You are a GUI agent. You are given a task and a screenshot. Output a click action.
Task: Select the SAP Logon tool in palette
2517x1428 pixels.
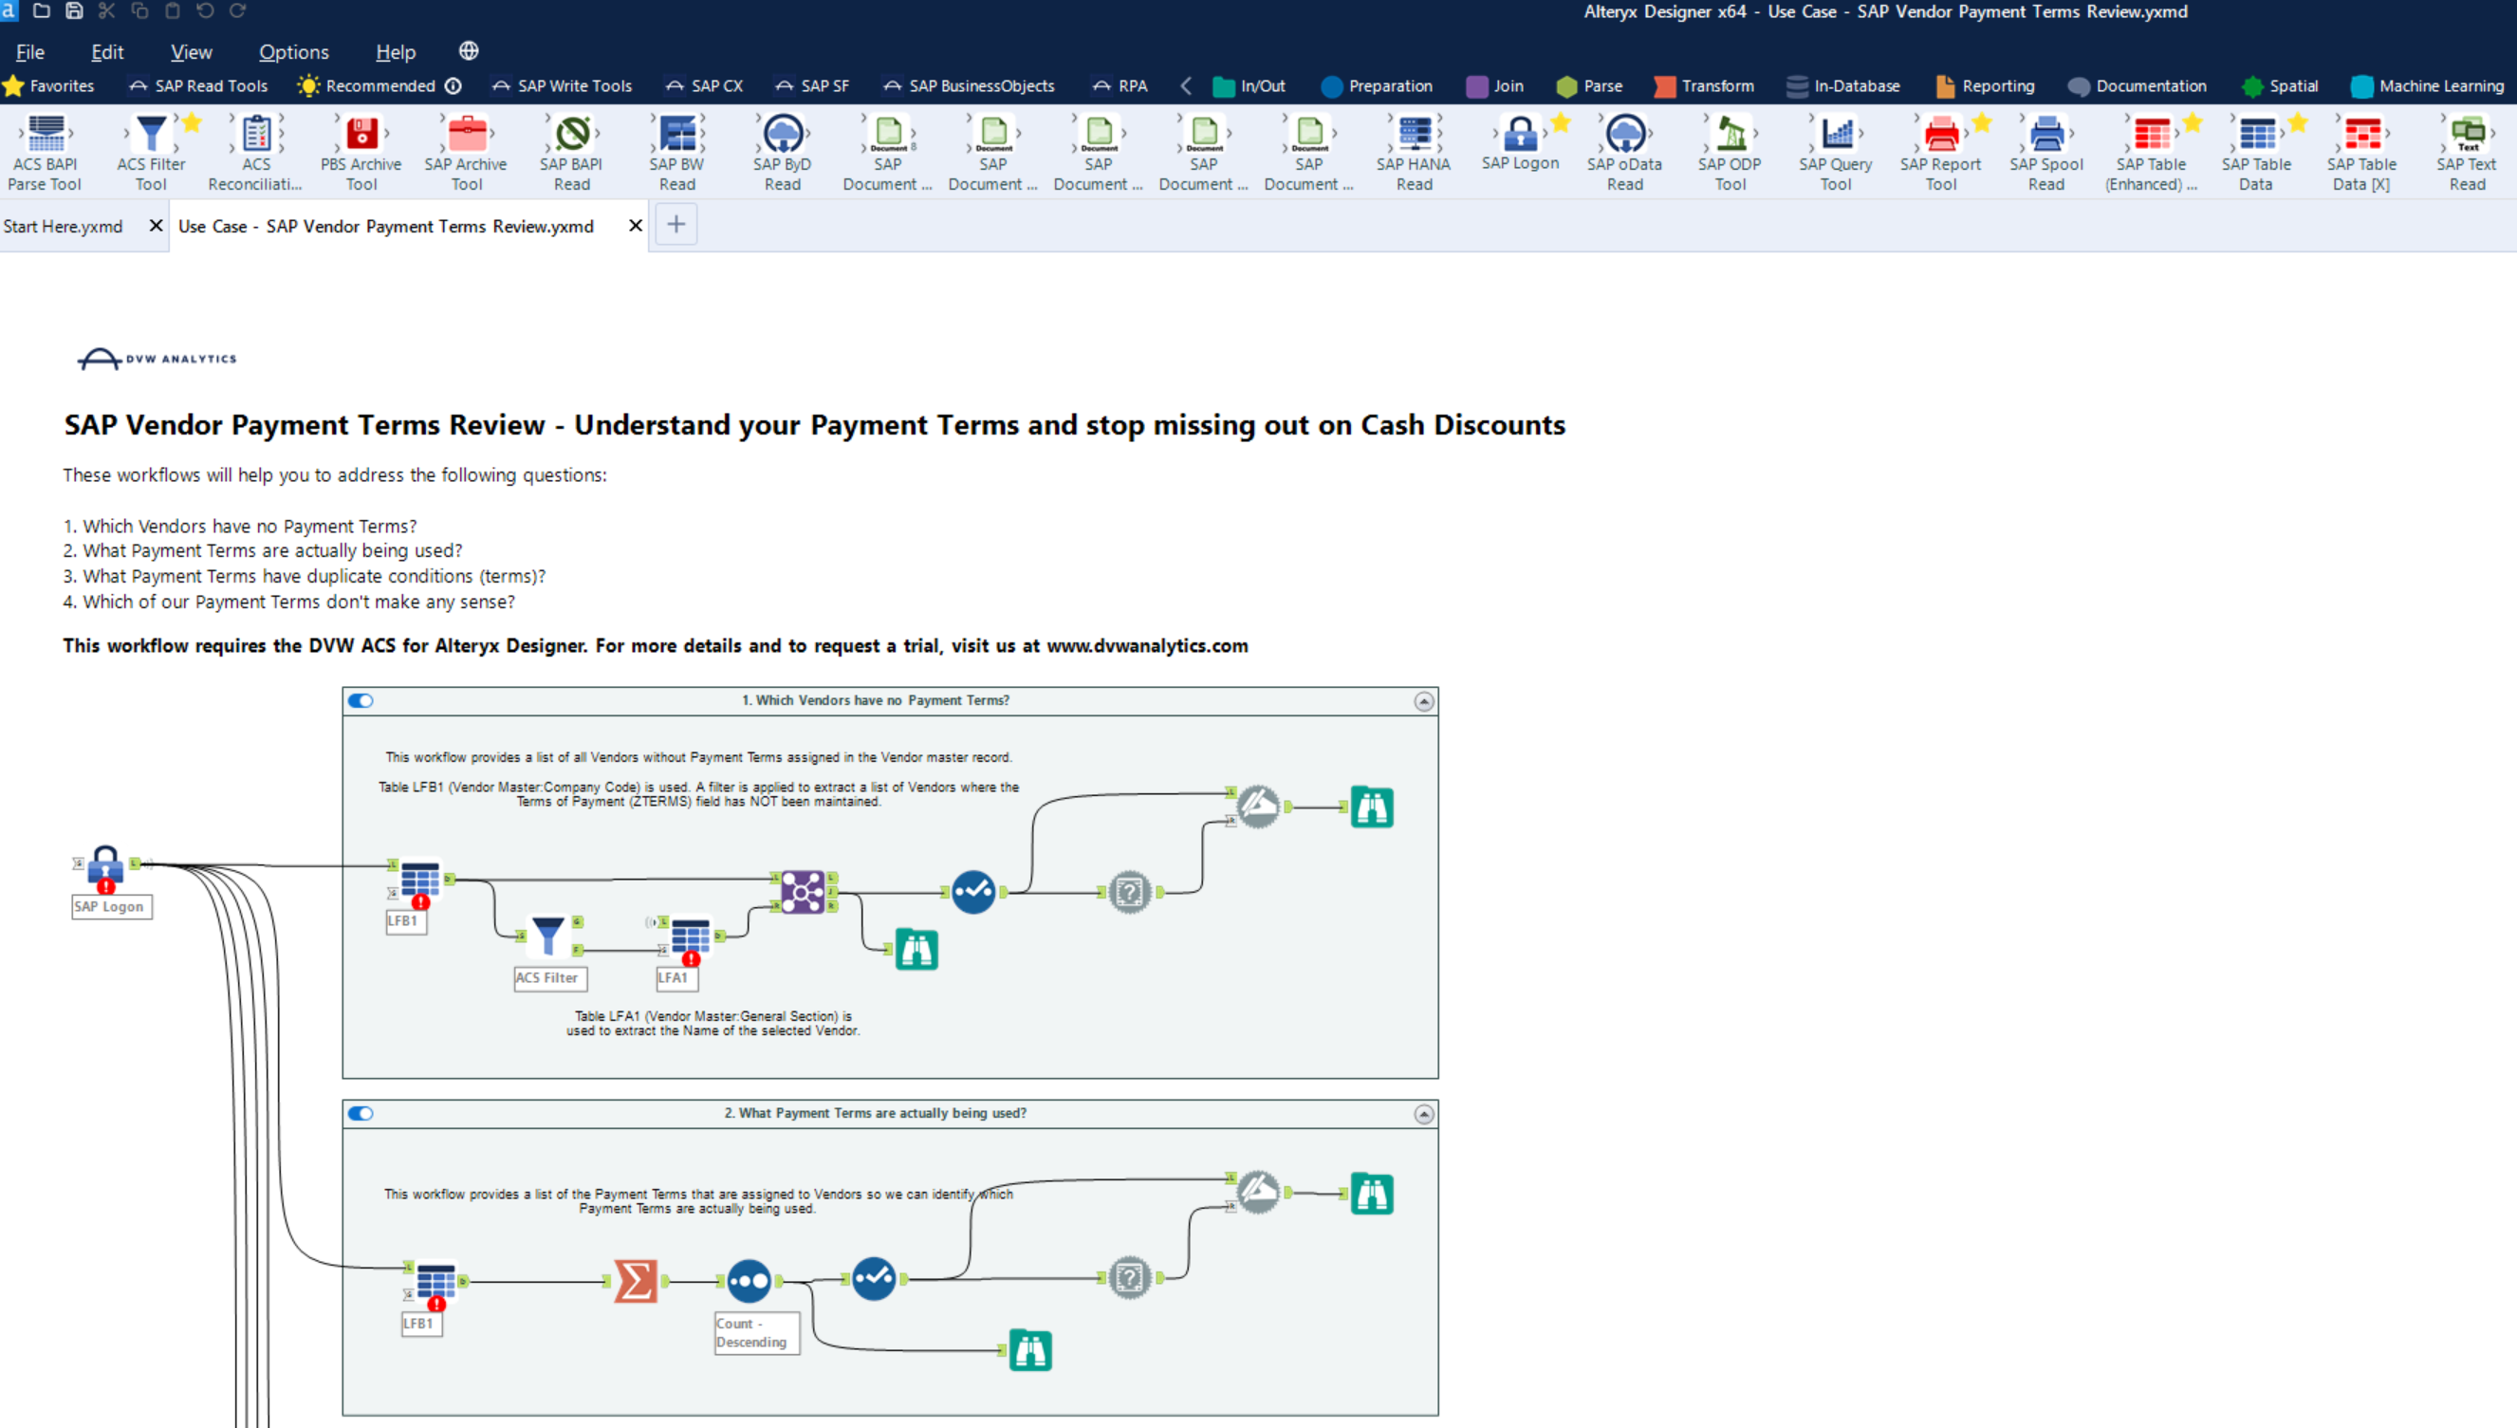pyautogui.click(x=1520, y=136)
